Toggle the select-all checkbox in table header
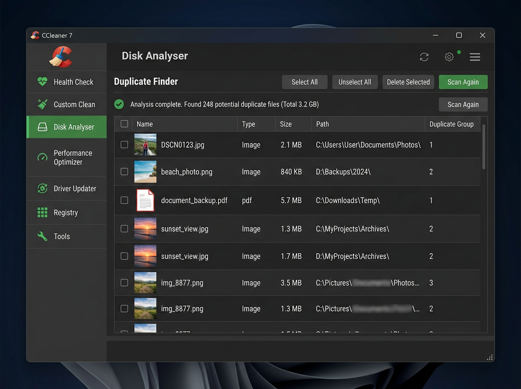The image size is (521, 389). click(124, 124)
